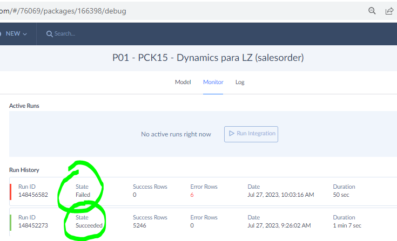Click the Succeeded state value

89,225
